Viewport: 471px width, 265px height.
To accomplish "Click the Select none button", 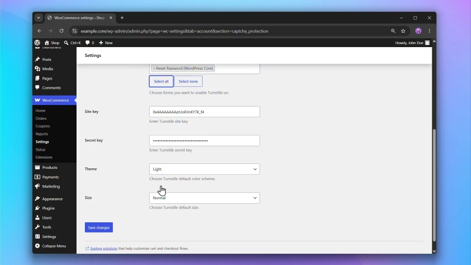I will tap(188, 81).
